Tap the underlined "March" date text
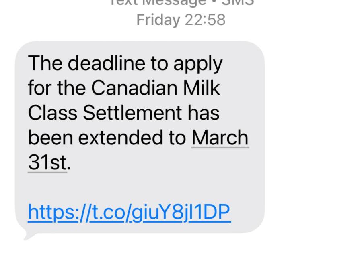Screen dimensions: 362x264 click(x=220, y=138)
